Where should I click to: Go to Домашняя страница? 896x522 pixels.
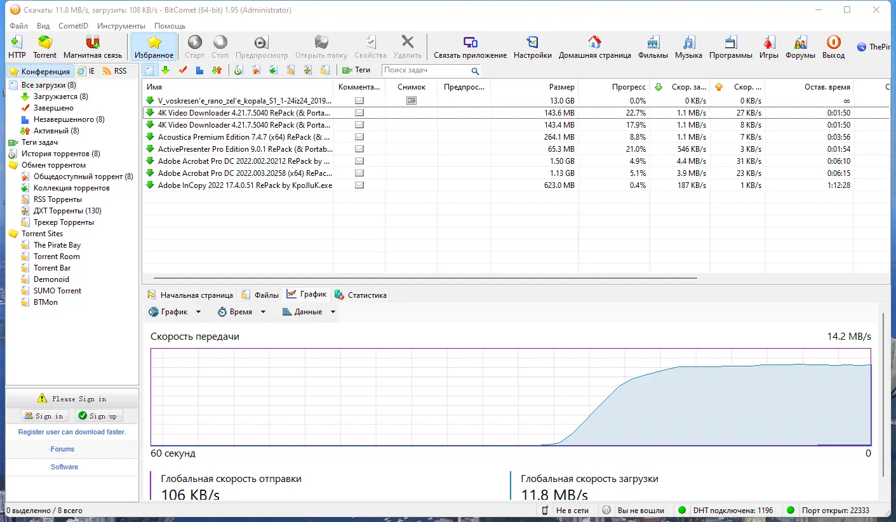point(595,47)
